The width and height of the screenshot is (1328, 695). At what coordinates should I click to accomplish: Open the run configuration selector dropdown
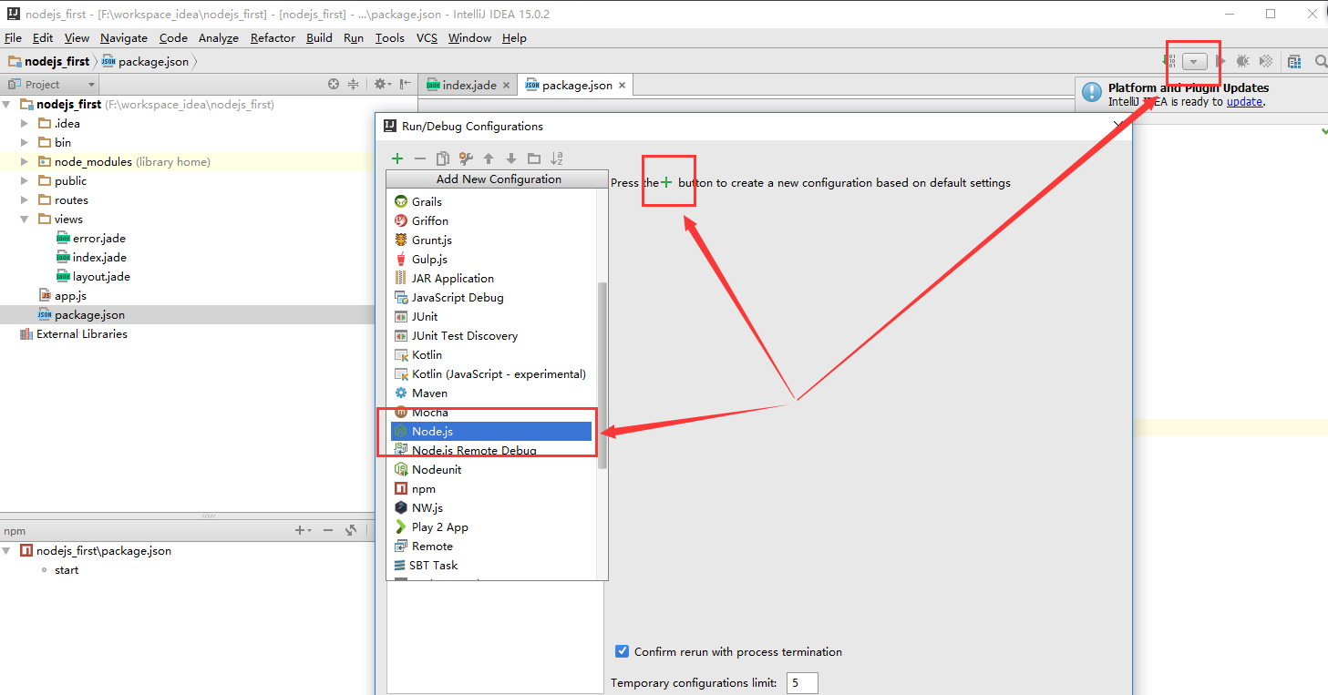pos(1195,61)
